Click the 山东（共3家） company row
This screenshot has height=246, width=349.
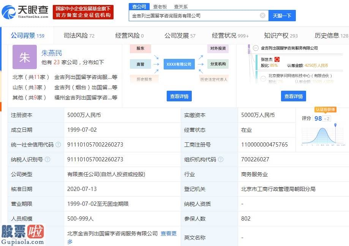coord(65,87)
